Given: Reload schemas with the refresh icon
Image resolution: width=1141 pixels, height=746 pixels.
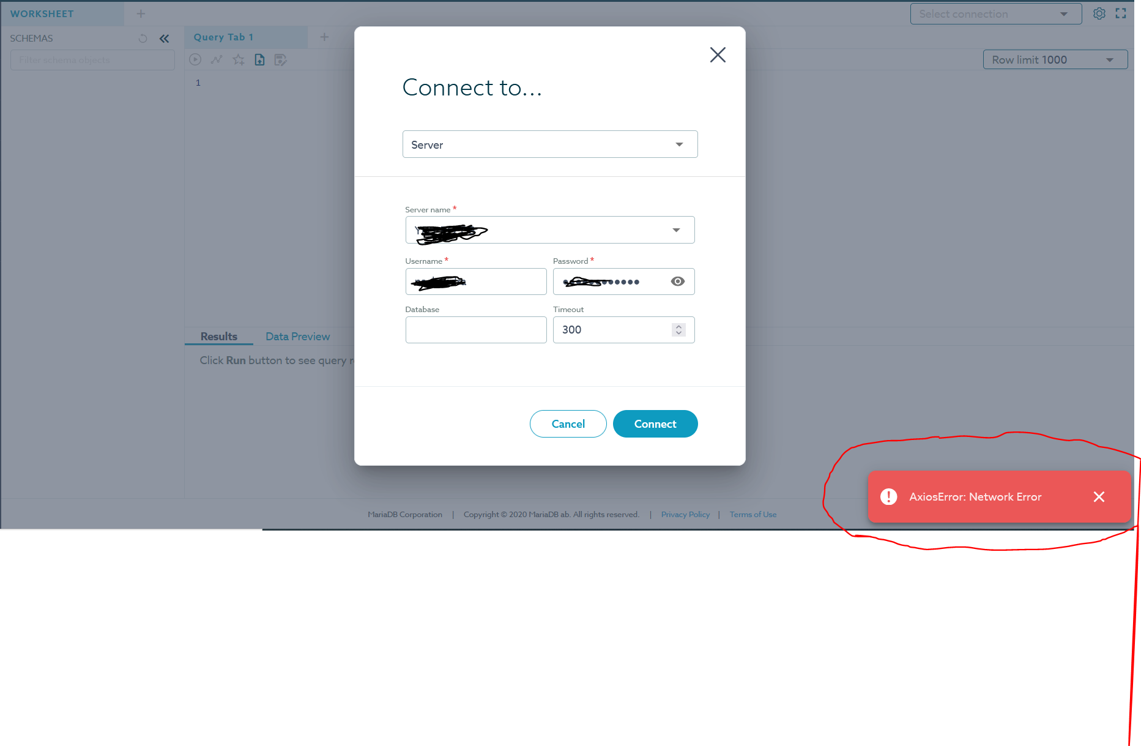Looking at the screenshot, I should (143, 39).
